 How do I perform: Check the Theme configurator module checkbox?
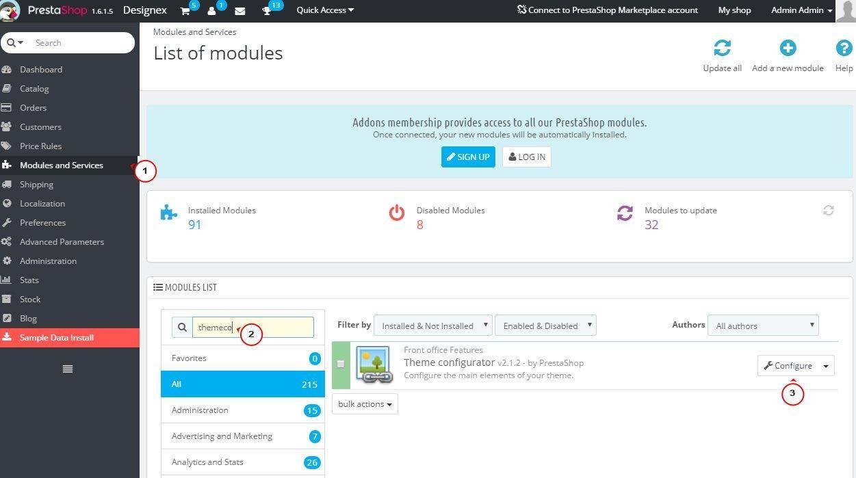(341, 364)
